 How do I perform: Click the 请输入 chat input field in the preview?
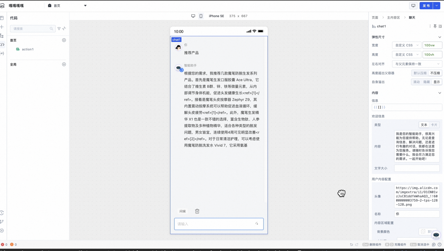219,224
